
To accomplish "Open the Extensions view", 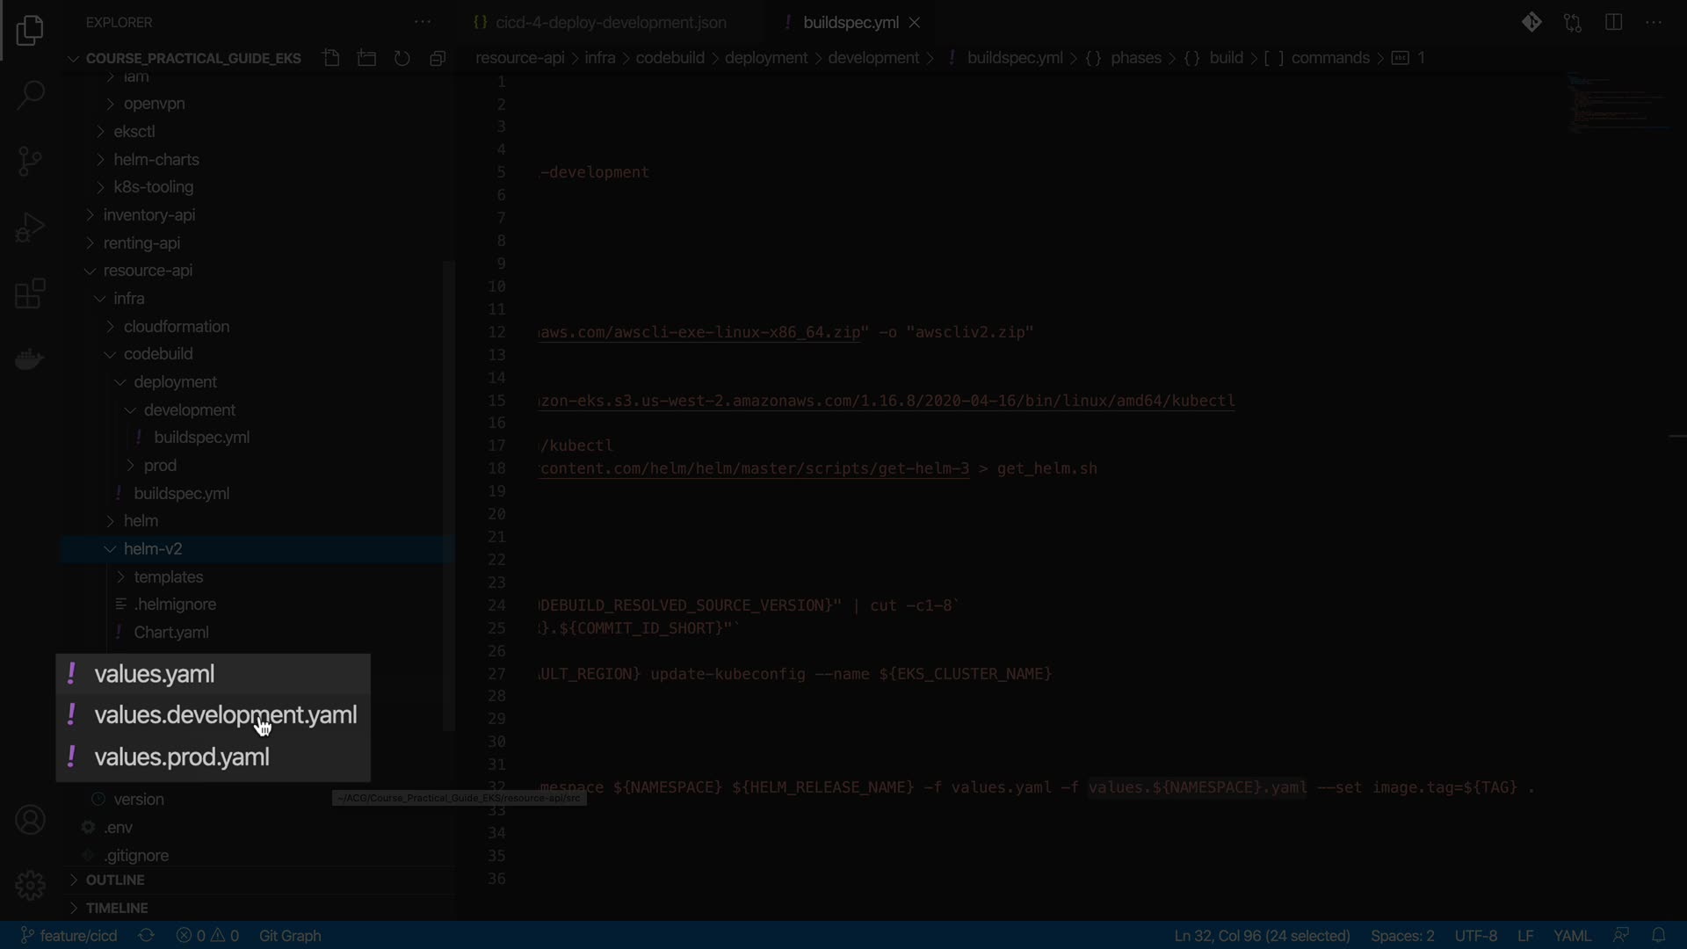I will coord(30,294).
